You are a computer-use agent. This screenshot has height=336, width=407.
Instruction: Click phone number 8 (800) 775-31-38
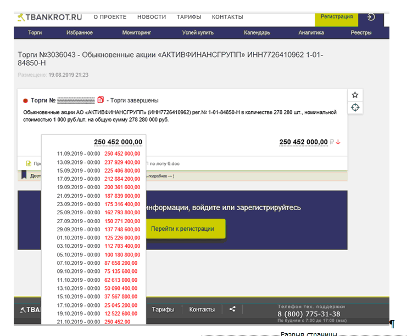click(309, 314)
